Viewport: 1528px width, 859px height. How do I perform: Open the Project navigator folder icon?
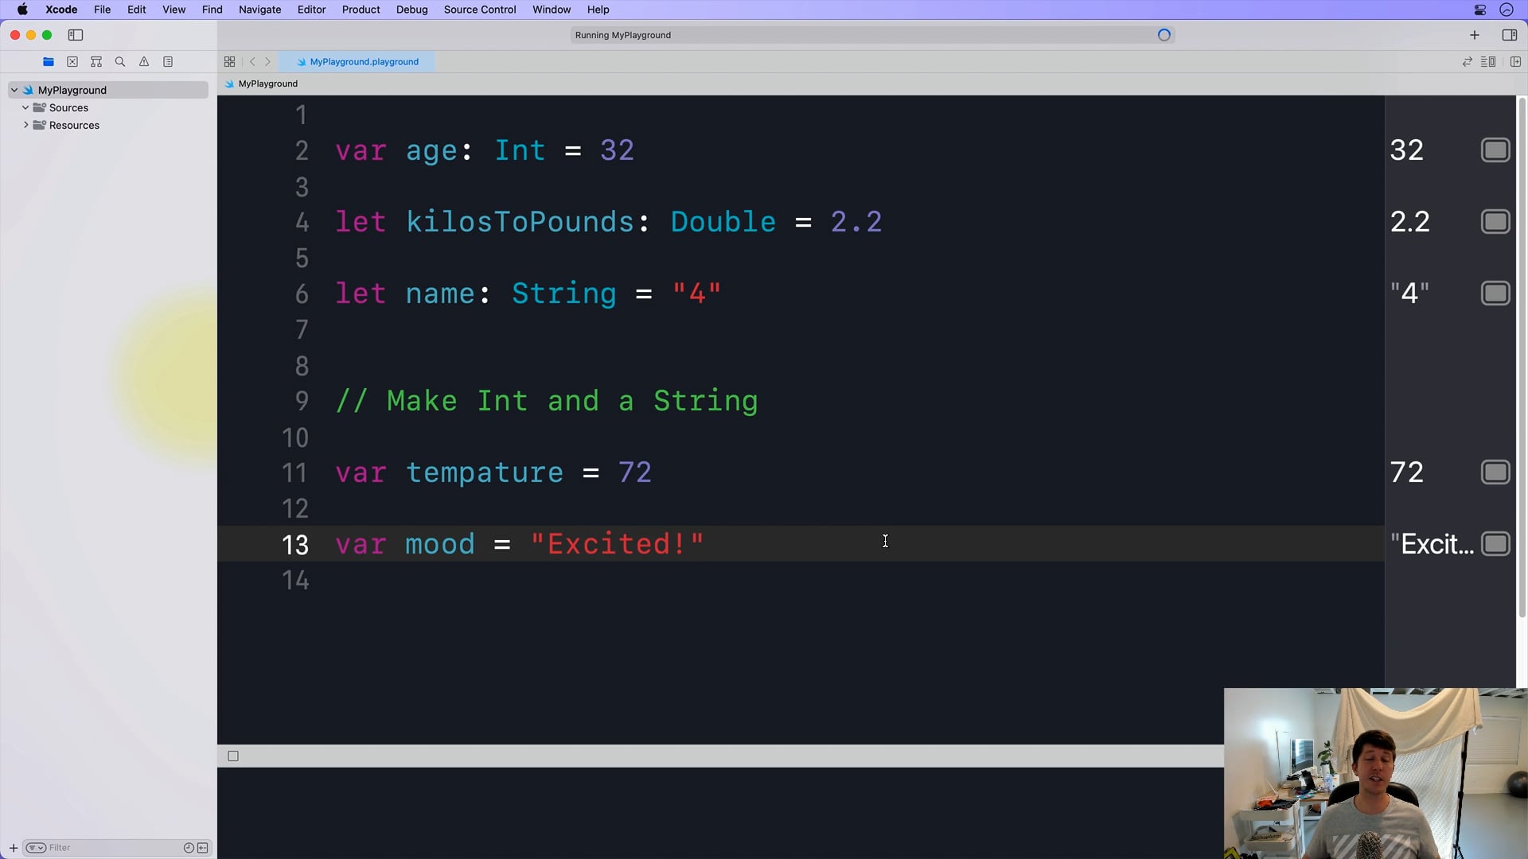tap(49, 62)
